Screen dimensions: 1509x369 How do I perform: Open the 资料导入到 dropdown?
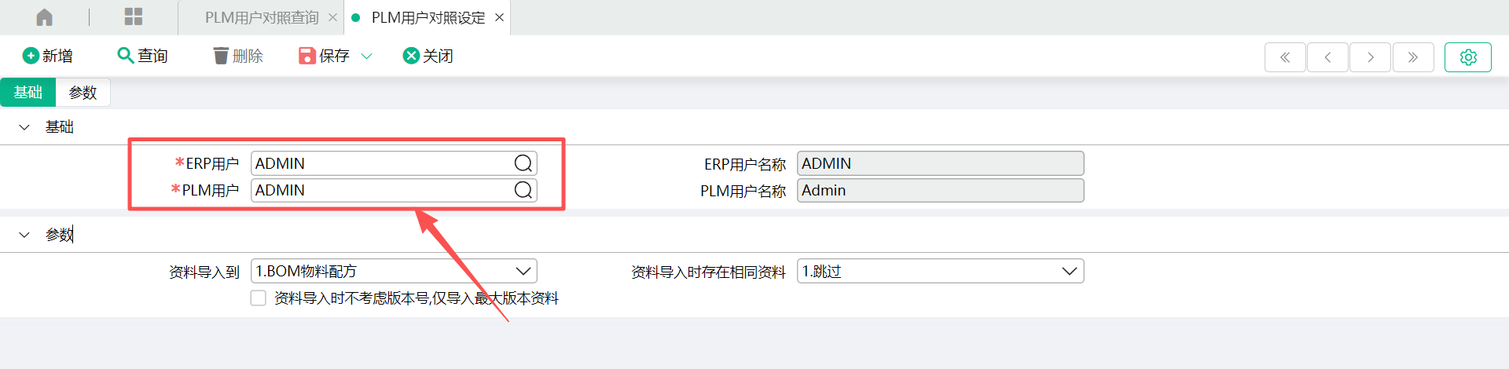point(394,271)
